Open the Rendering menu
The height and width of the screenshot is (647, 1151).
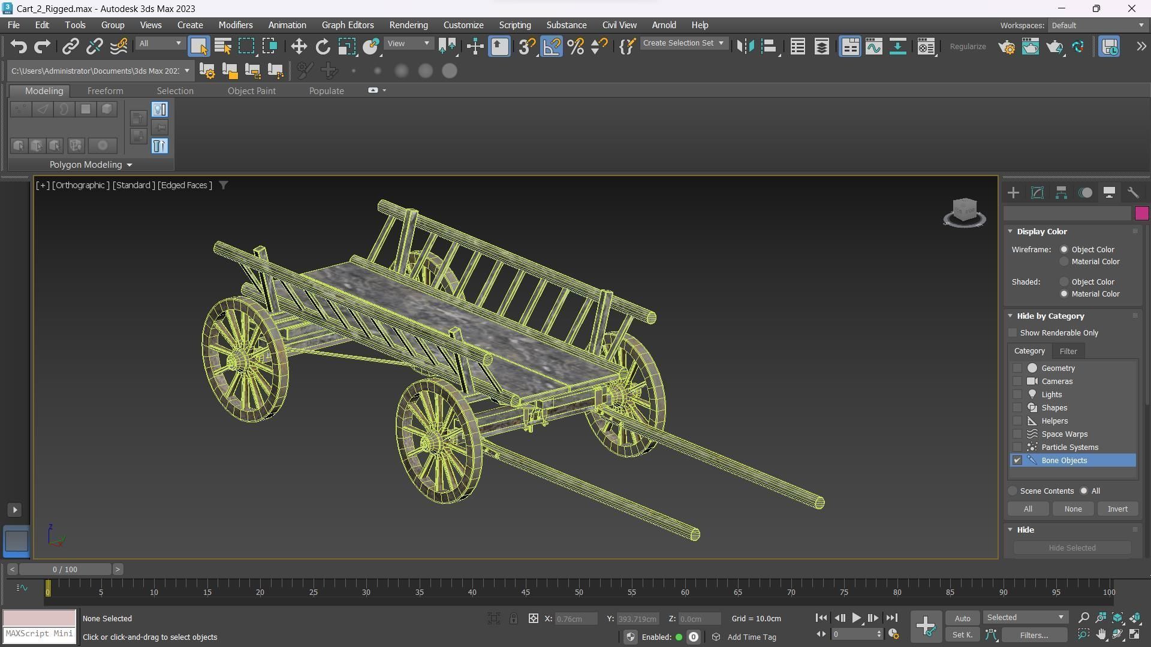pos(408,25)
